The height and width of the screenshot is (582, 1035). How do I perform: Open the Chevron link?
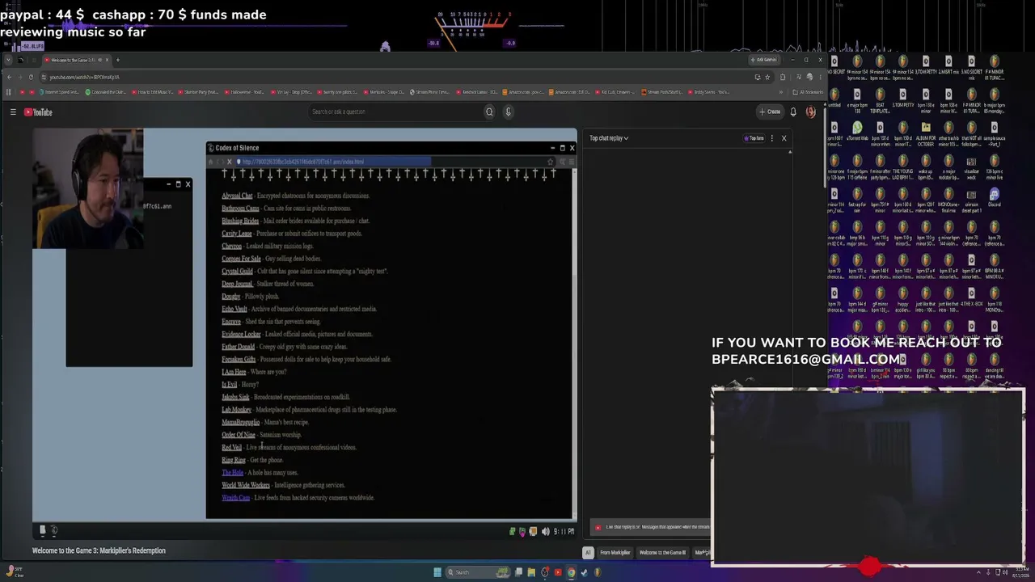[x=231, y=246]
